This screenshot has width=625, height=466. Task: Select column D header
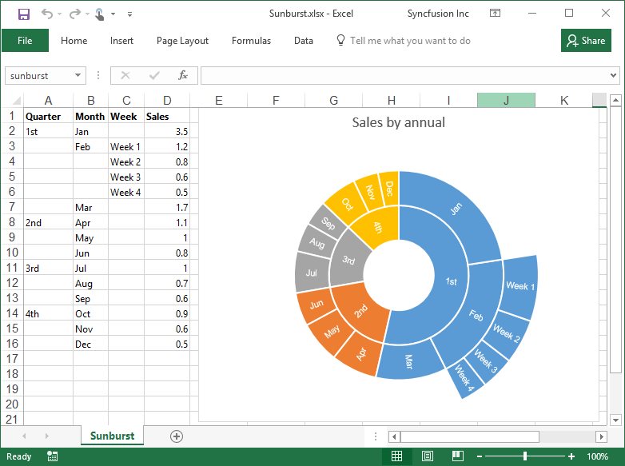pyautogui.click(x=167, y=101)
